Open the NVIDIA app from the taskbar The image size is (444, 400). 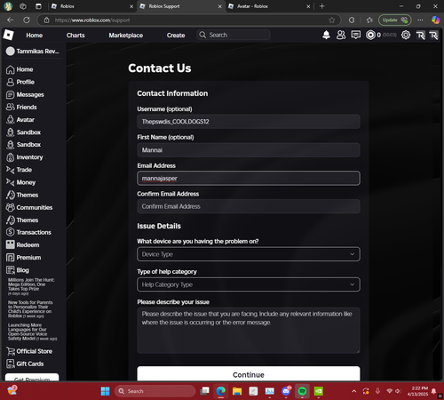(319, 391)
